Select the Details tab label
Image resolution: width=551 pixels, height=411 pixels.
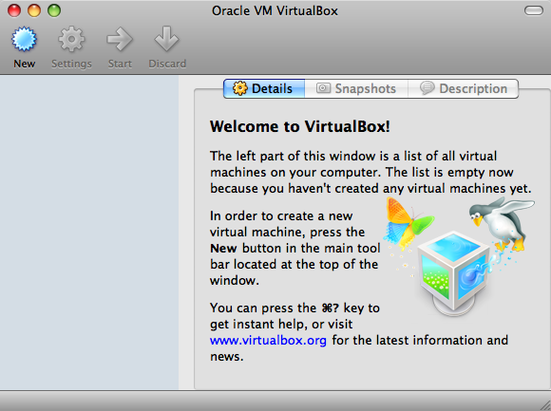tap(272, 88)
